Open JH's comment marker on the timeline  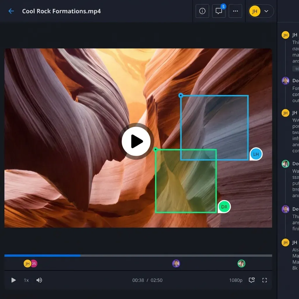(x=27, y=263)
